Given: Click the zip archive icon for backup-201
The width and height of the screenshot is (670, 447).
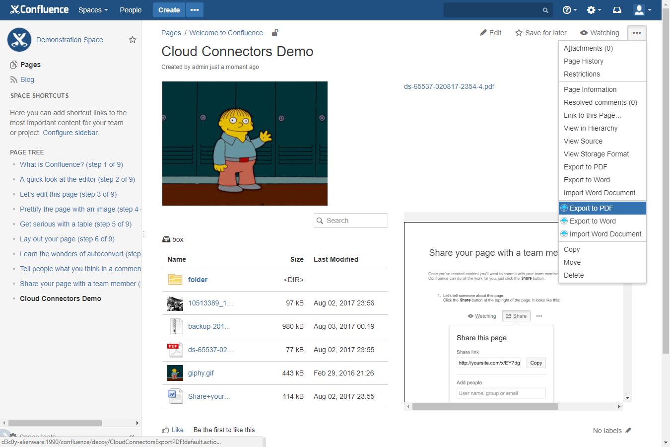Looking at the screenshot, I should (x=175, y=326).
